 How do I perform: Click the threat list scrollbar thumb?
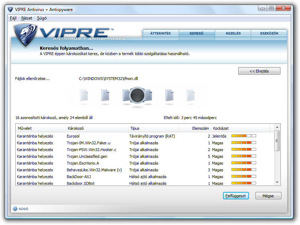(277, 141)
